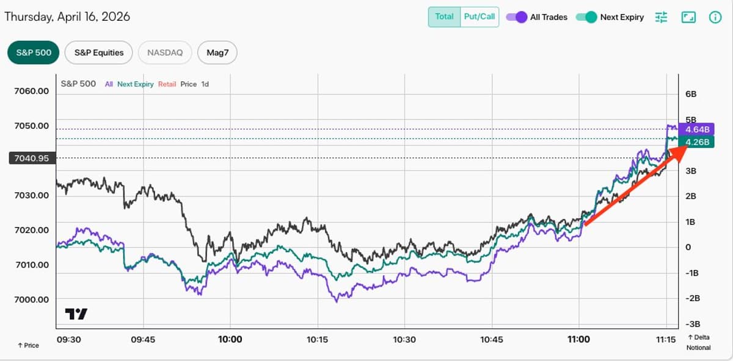Click the 7030.00 price axis label

pyautogui.click(x=31, y=195)
